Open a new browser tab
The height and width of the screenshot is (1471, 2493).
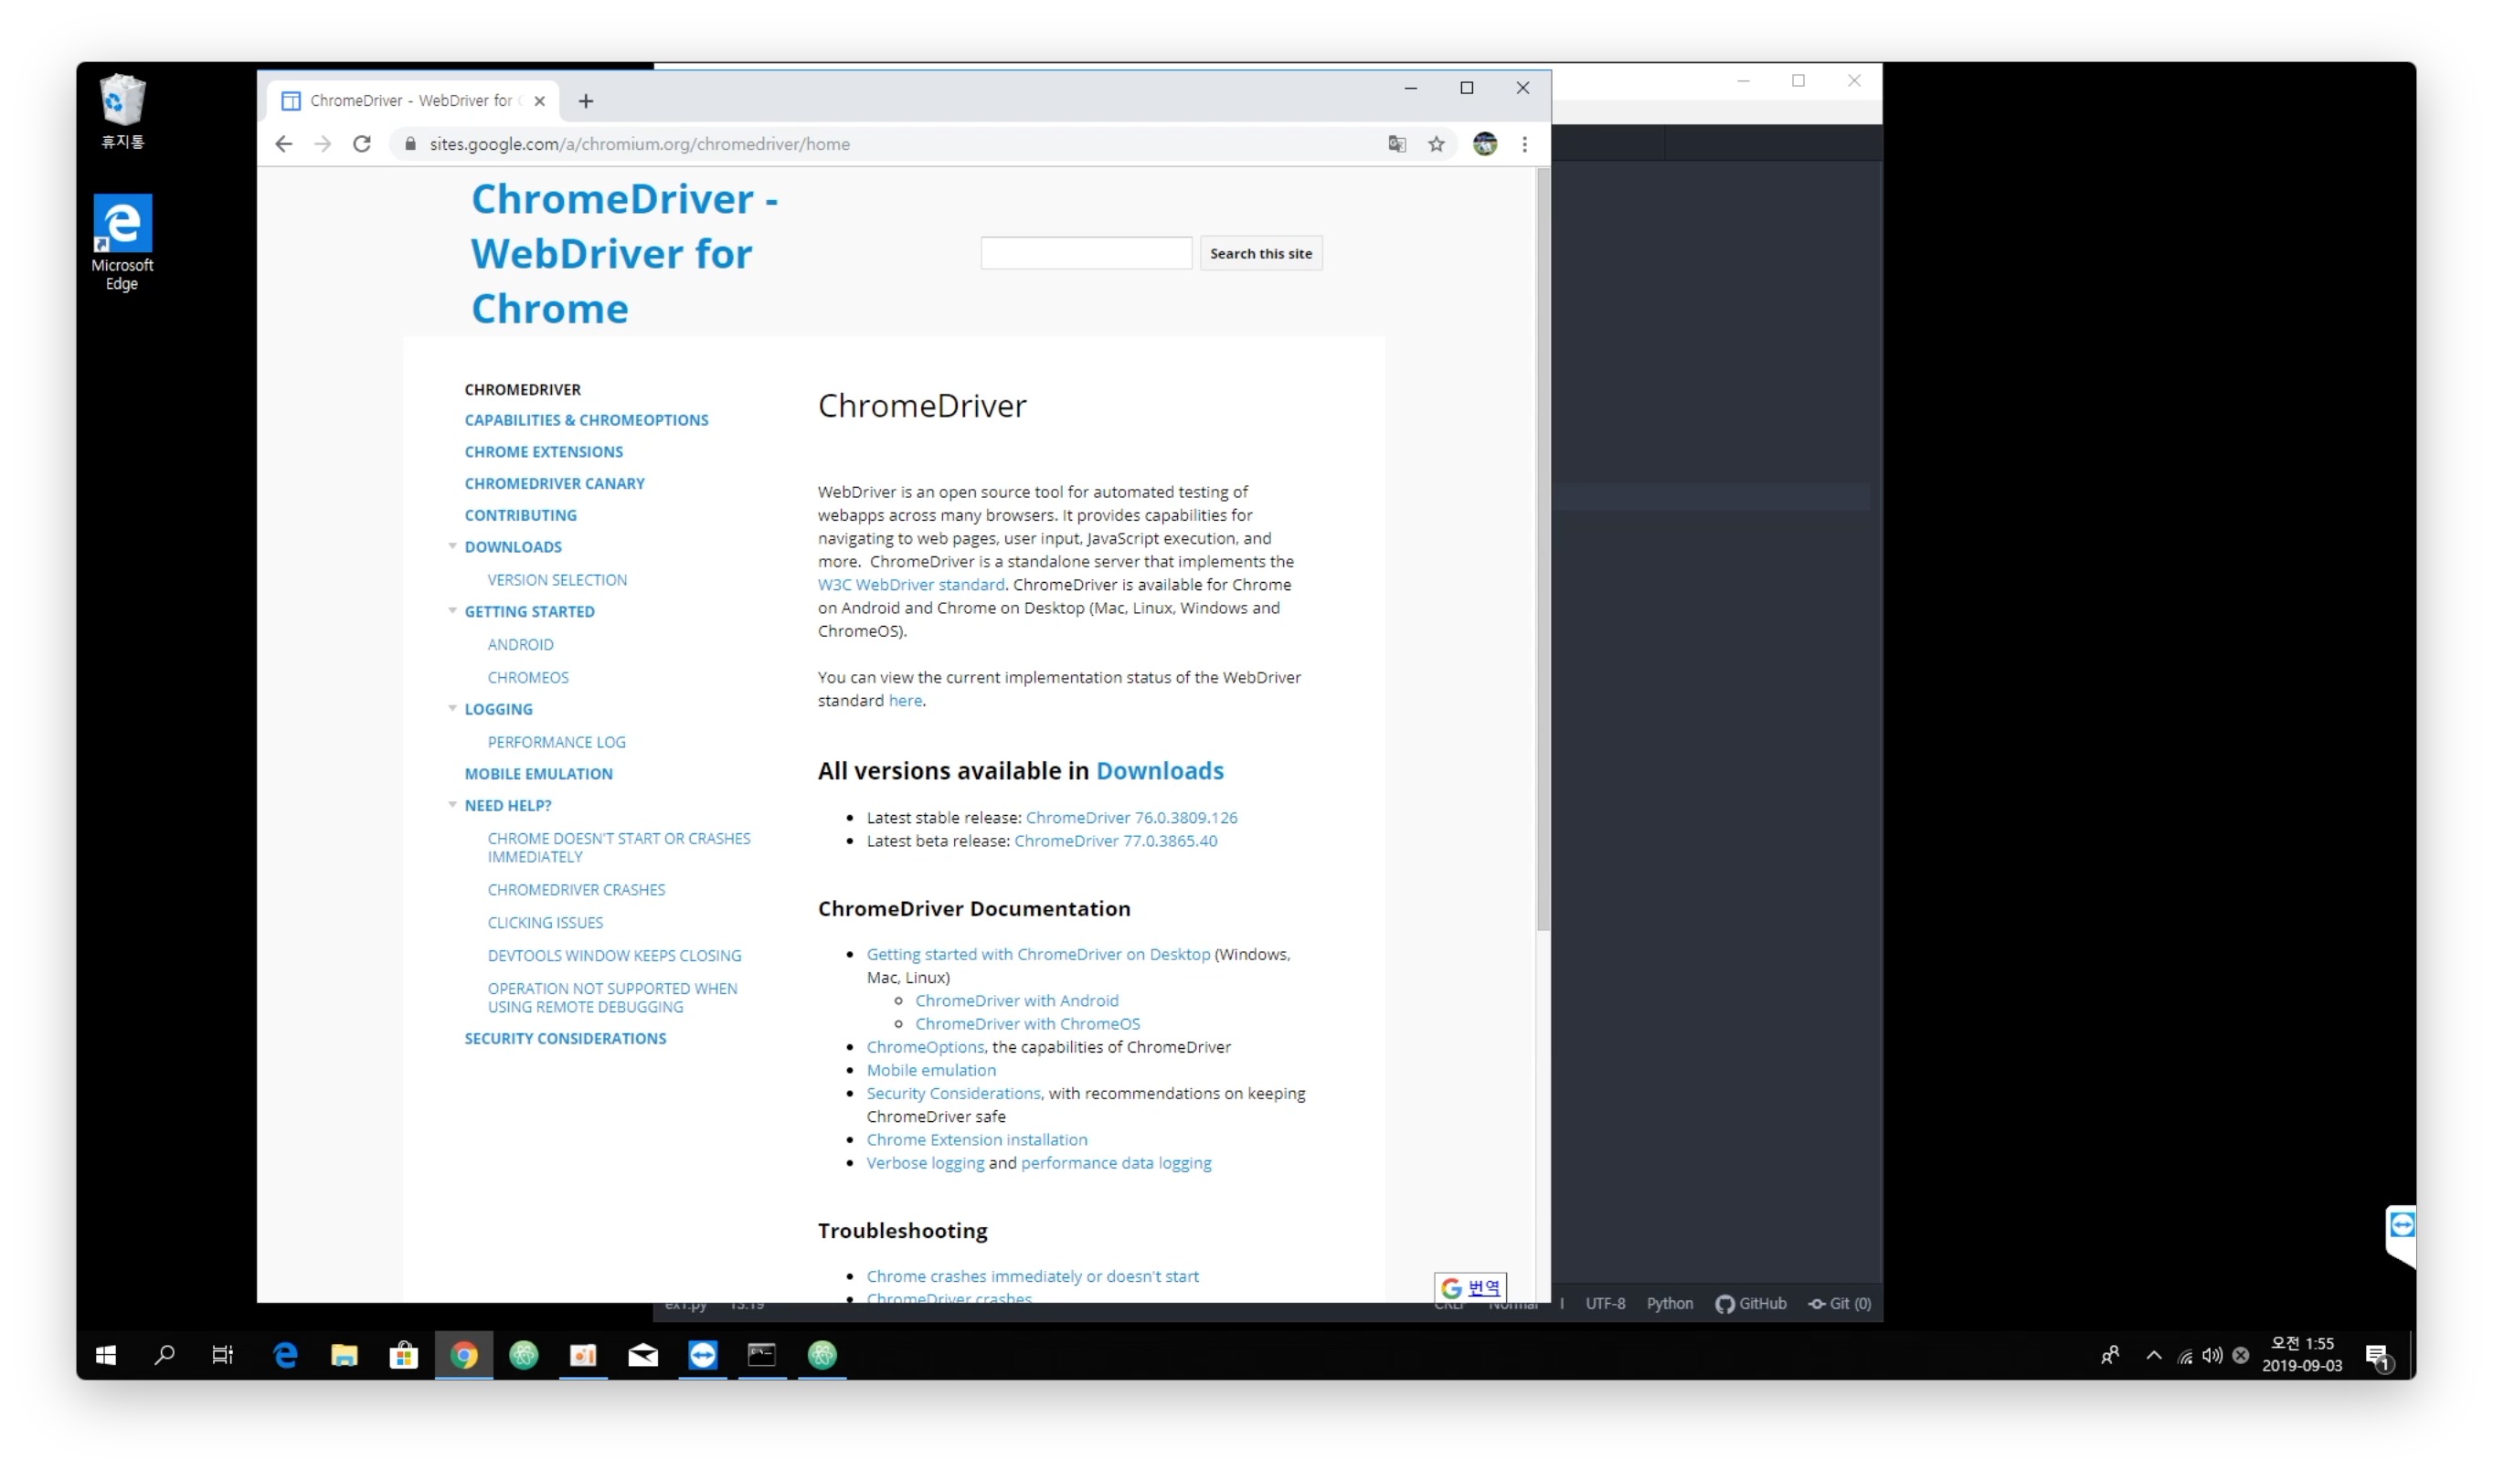point(586,101)
